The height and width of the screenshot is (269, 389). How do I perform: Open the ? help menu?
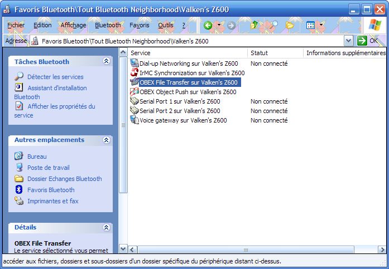184,25
